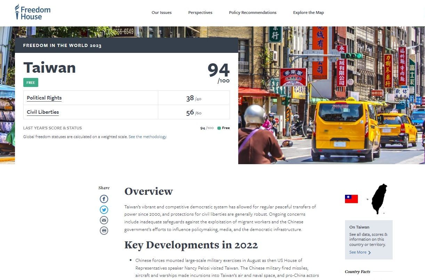Viewport: 425px width, 280px height.
Task: Open the Our Issues menu
Action: tap(161, 13)
